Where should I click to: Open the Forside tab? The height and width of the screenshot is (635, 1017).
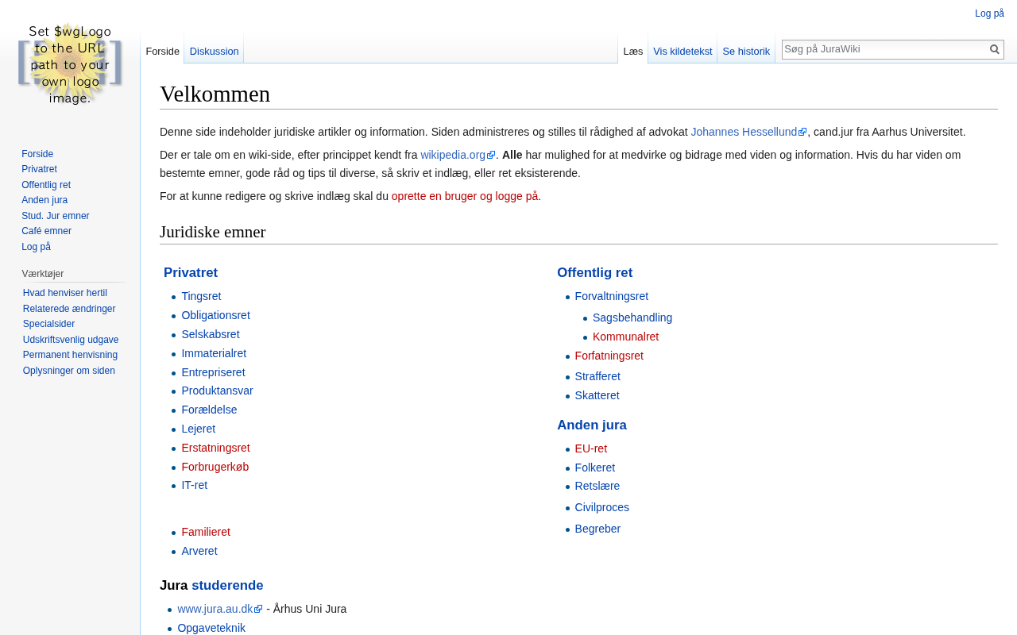[x=163, y=51]
